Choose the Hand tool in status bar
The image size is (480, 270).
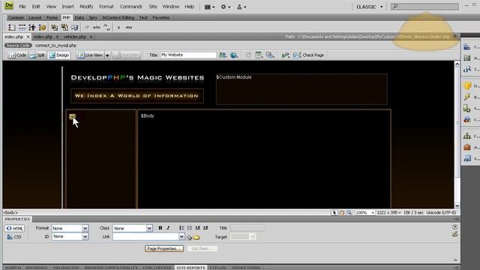[x=342, y=212]
